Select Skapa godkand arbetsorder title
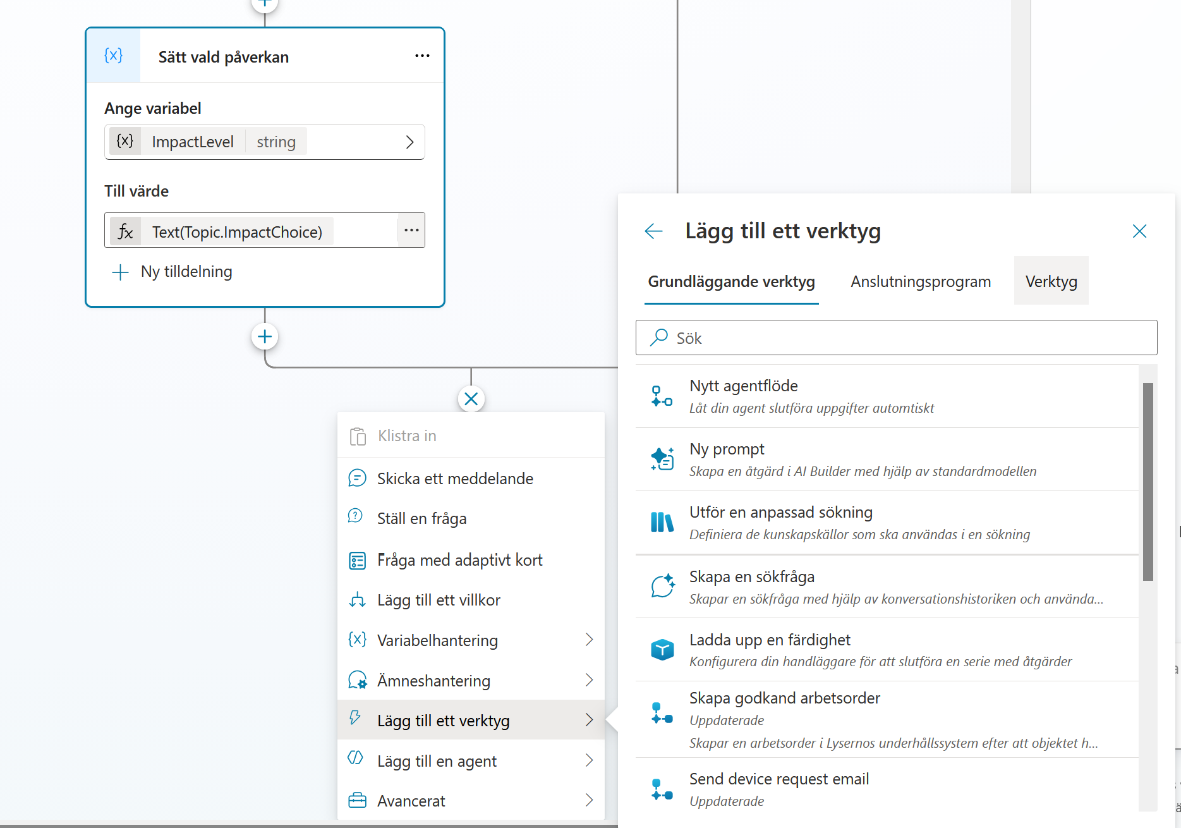1181x828 pixels. [785, 698]
